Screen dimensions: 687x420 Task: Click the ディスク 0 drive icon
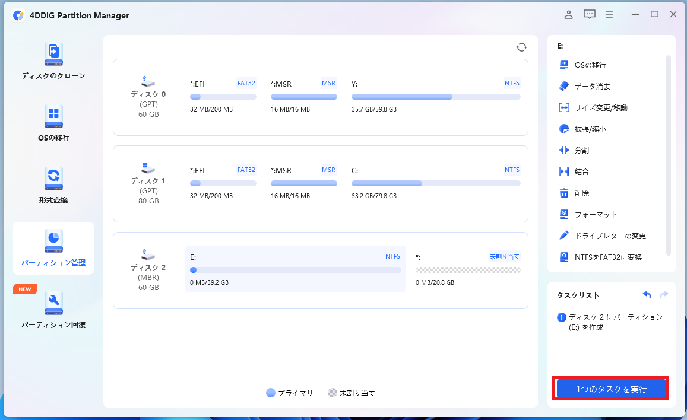148,81
